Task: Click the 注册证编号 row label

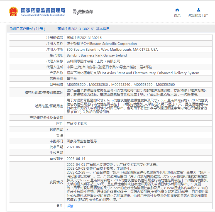Action: click(x=55, y=38)
